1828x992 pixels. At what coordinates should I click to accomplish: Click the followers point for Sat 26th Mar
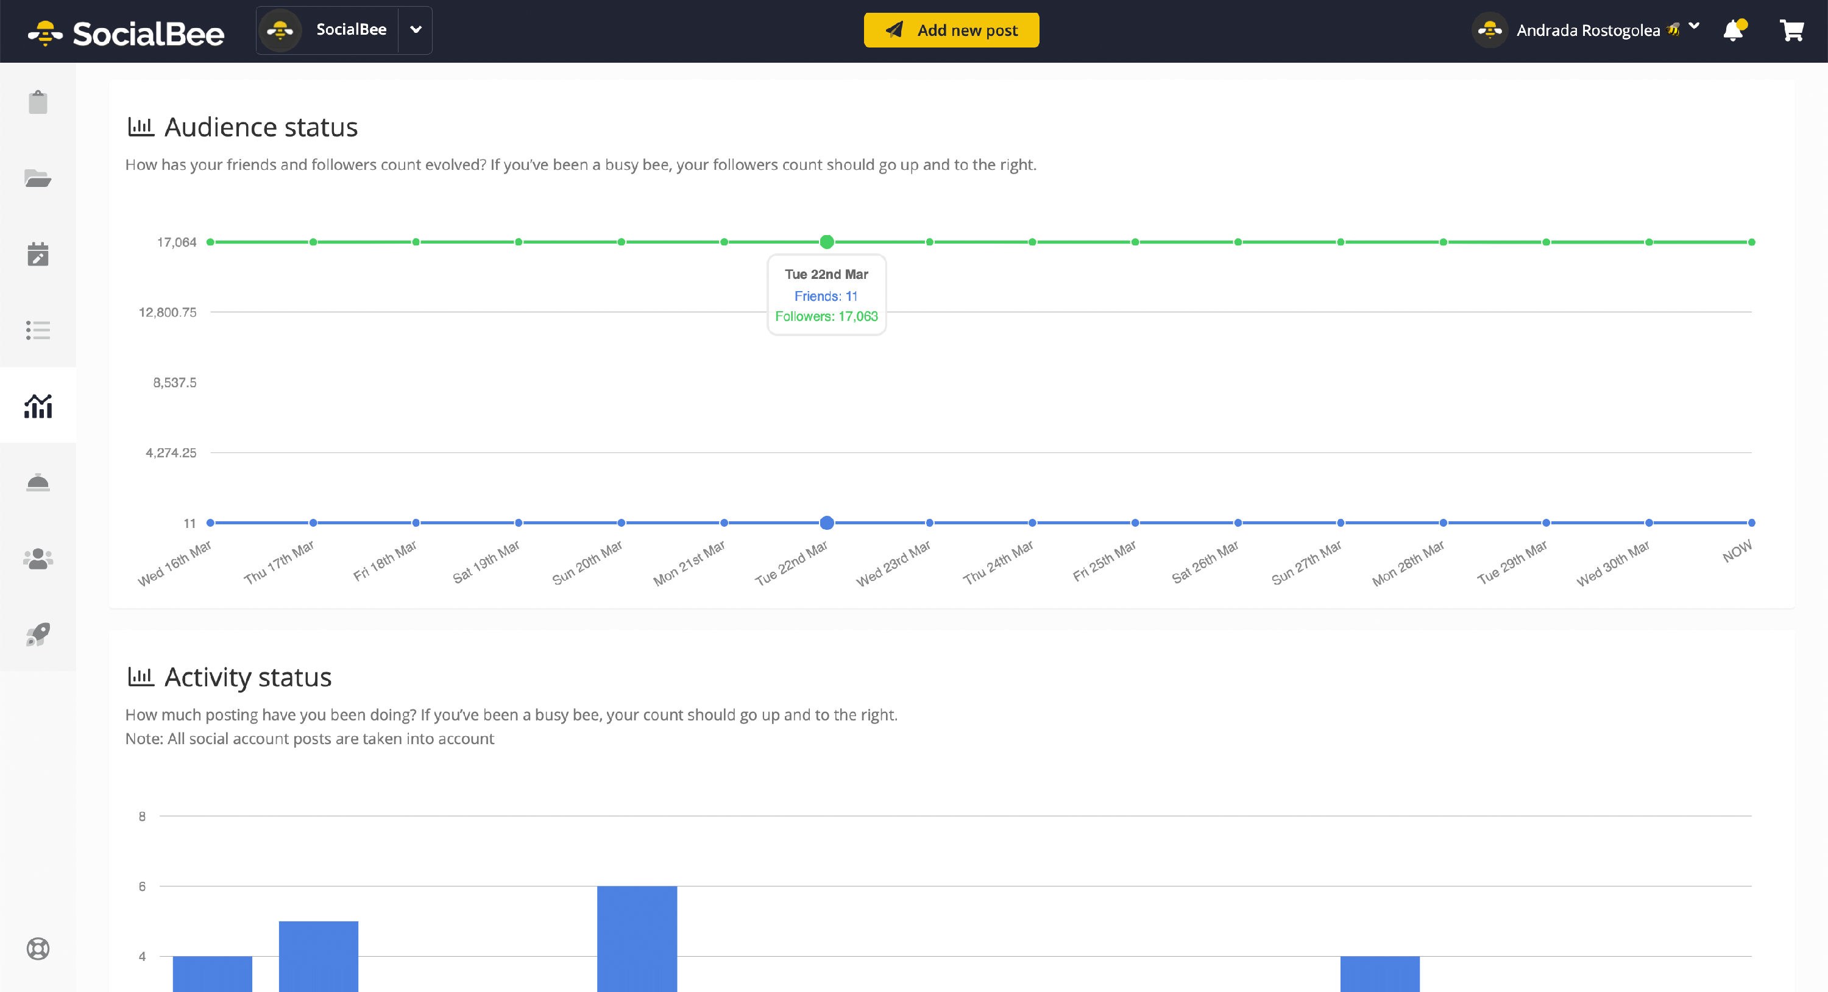pyautogui.click(x=1238, y=242)
